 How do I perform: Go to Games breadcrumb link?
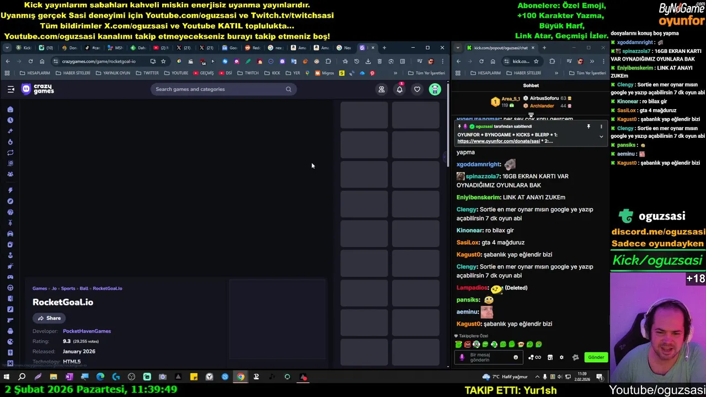(40, 288)
